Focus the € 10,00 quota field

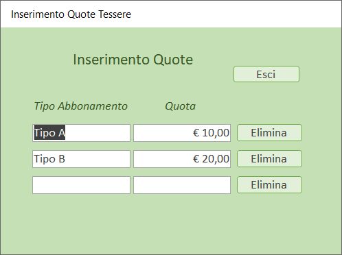click(x=182, y=133)
